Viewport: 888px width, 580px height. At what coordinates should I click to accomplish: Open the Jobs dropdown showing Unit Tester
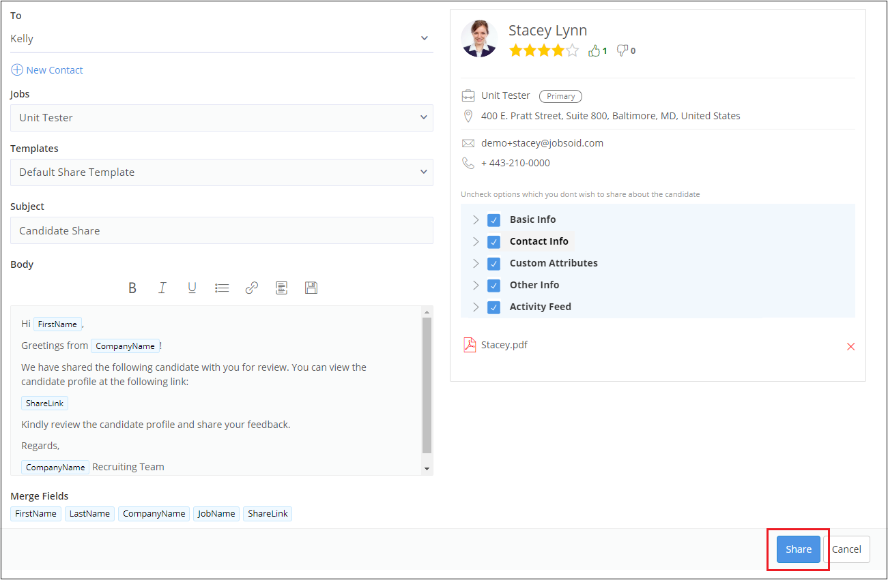(x=221, y=118)
